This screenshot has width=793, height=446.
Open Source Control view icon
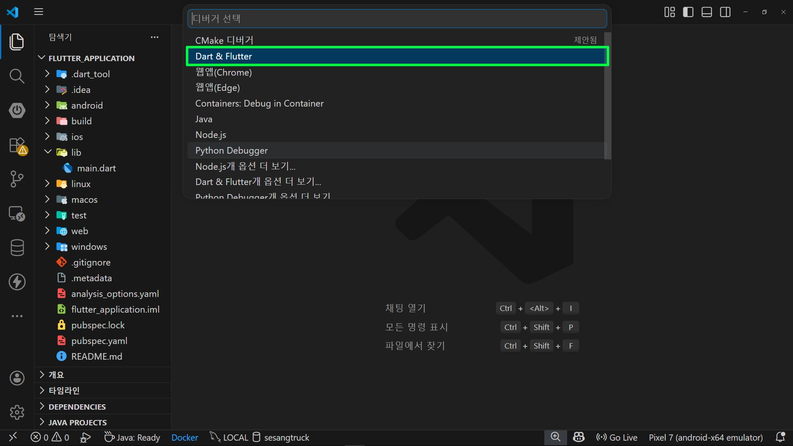(17, 179)
